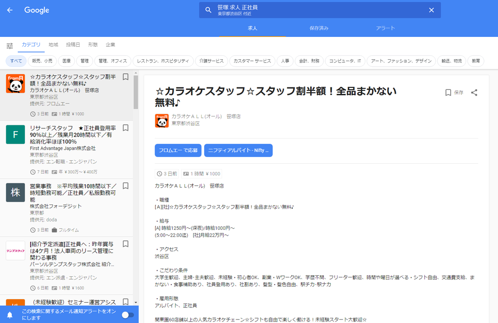
Task: Clear the search query with the X icon
Action: [x=431, y=10]
